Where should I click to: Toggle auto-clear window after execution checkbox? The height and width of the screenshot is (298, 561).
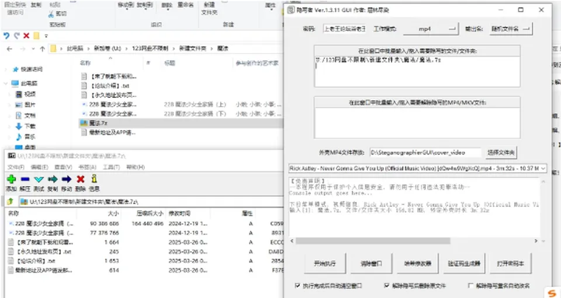tap(297, 286)
